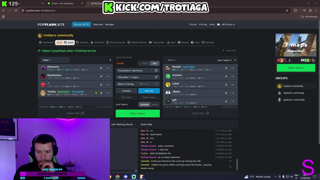Open the Forum link
Image resolution: width=320 pixels, height=180 pixels.
pos(193,24)
